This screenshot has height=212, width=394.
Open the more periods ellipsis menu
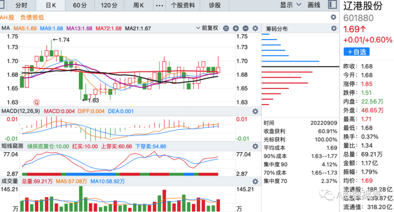coord(160,5)
